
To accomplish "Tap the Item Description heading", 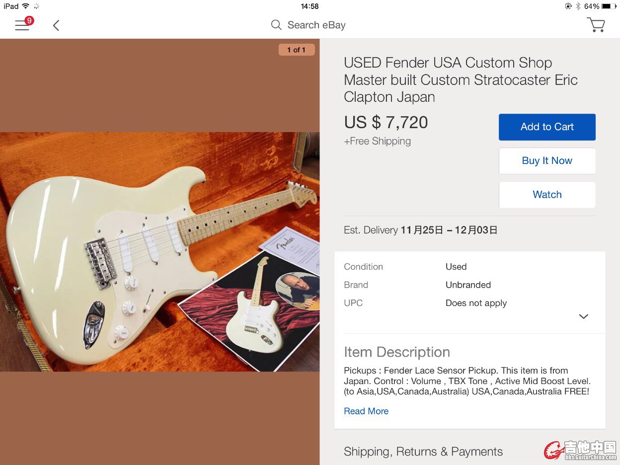I will [x=397, y=352].
